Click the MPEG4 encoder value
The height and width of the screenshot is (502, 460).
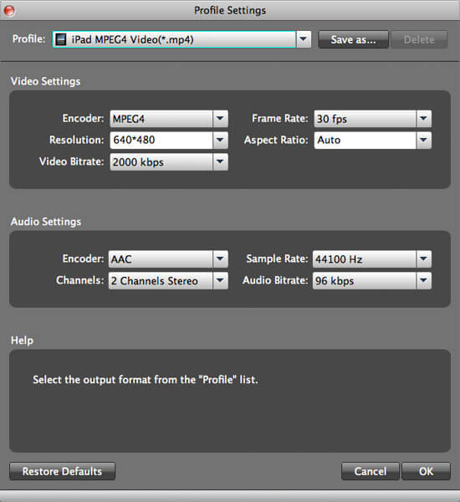[x=129, y=119]
